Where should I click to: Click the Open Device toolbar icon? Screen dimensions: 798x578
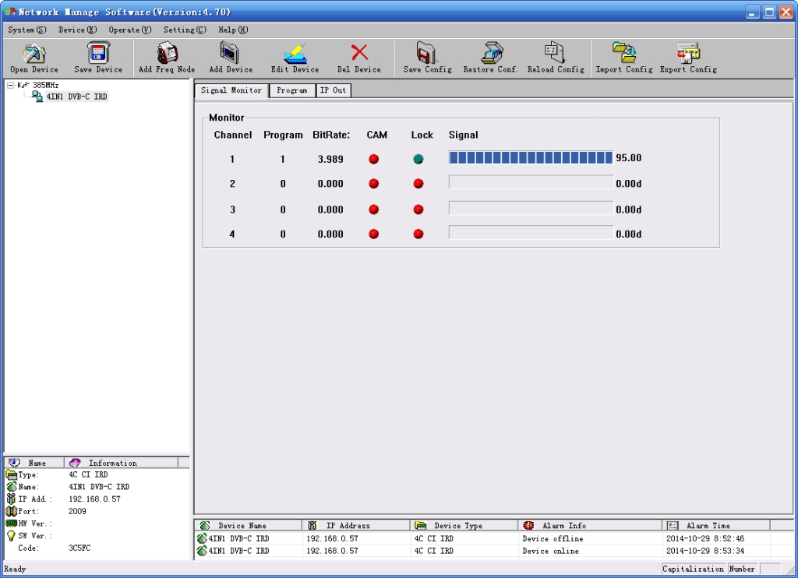click(34, 55)
